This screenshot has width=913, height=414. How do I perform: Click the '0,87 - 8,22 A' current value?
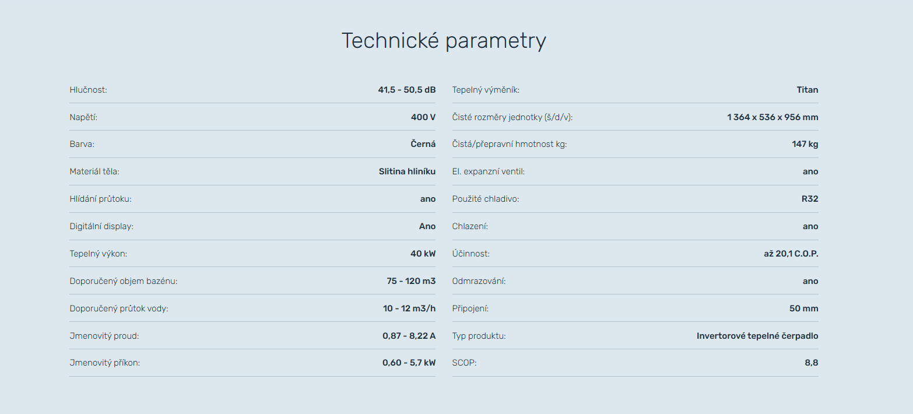click(409, 336)
